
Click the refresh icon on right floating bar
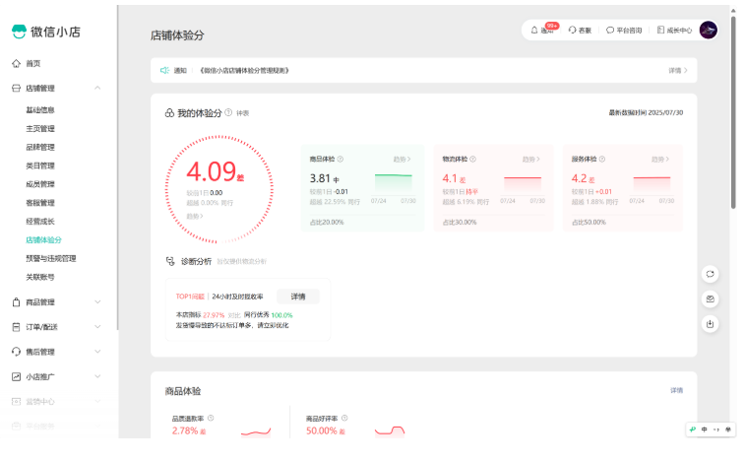point(710,274)
